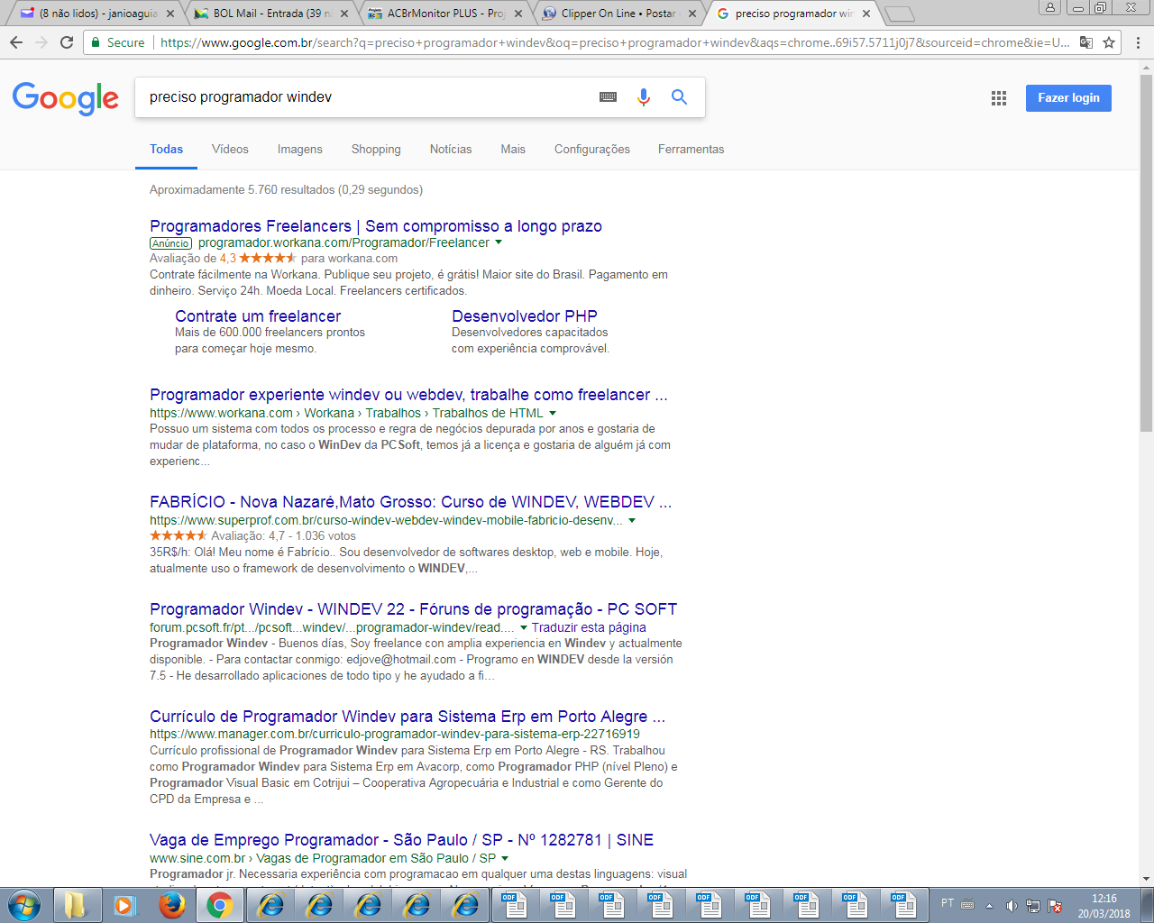This screenshot has height=923, width=1154.
Task: Click the Chrome address bar URL
Action: tap(615, 42)
